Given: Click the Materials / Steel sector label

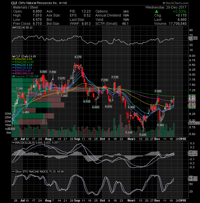Looking at the screenshot, I should pyautogui.click(x=25, y=7).
